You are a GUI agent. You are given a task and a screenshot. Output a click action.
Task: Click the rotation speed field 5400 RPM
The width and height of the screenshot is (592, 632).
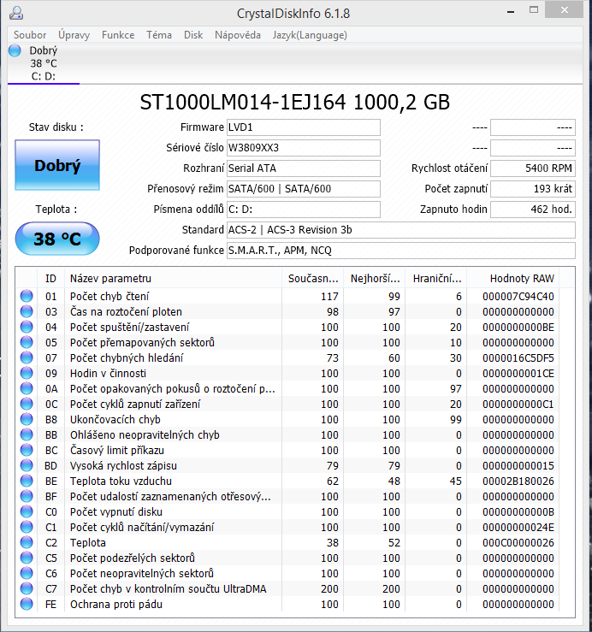[533, 168]
